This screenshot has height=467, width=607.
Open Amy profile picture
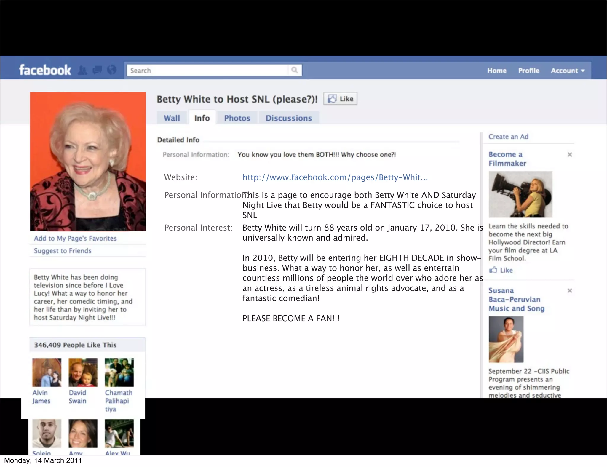83,433
